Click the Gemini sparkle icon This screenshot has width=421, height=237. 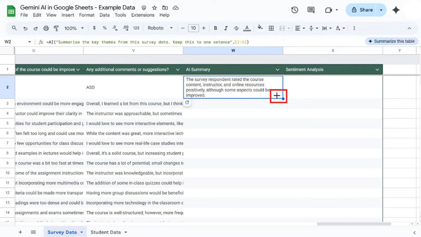396,10
